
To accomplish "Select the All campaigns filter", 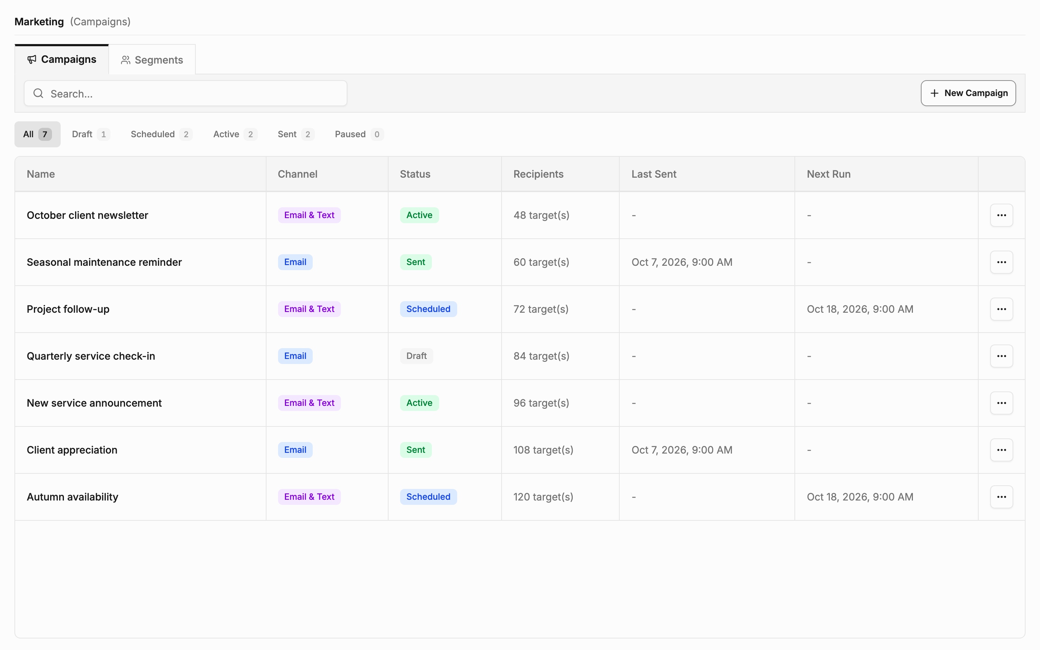I will [38, 134].
